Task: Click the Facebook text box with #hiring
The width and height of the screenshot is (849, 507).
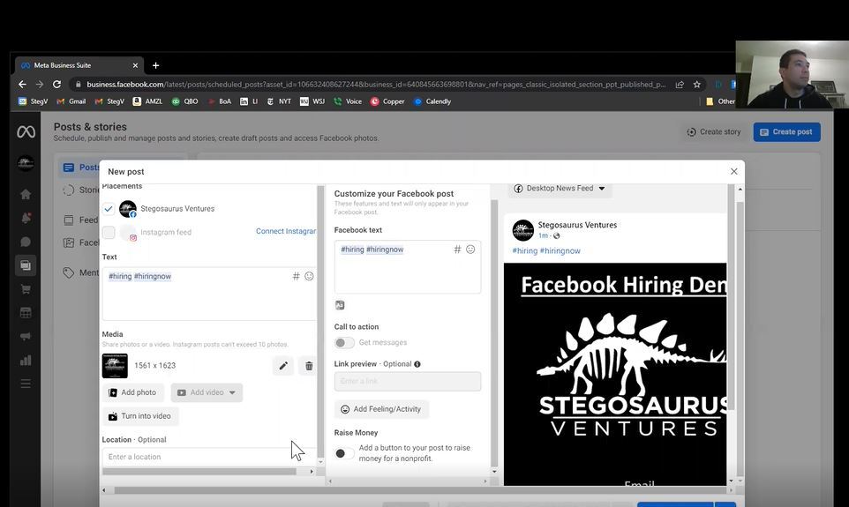Action: click(408, 267)
